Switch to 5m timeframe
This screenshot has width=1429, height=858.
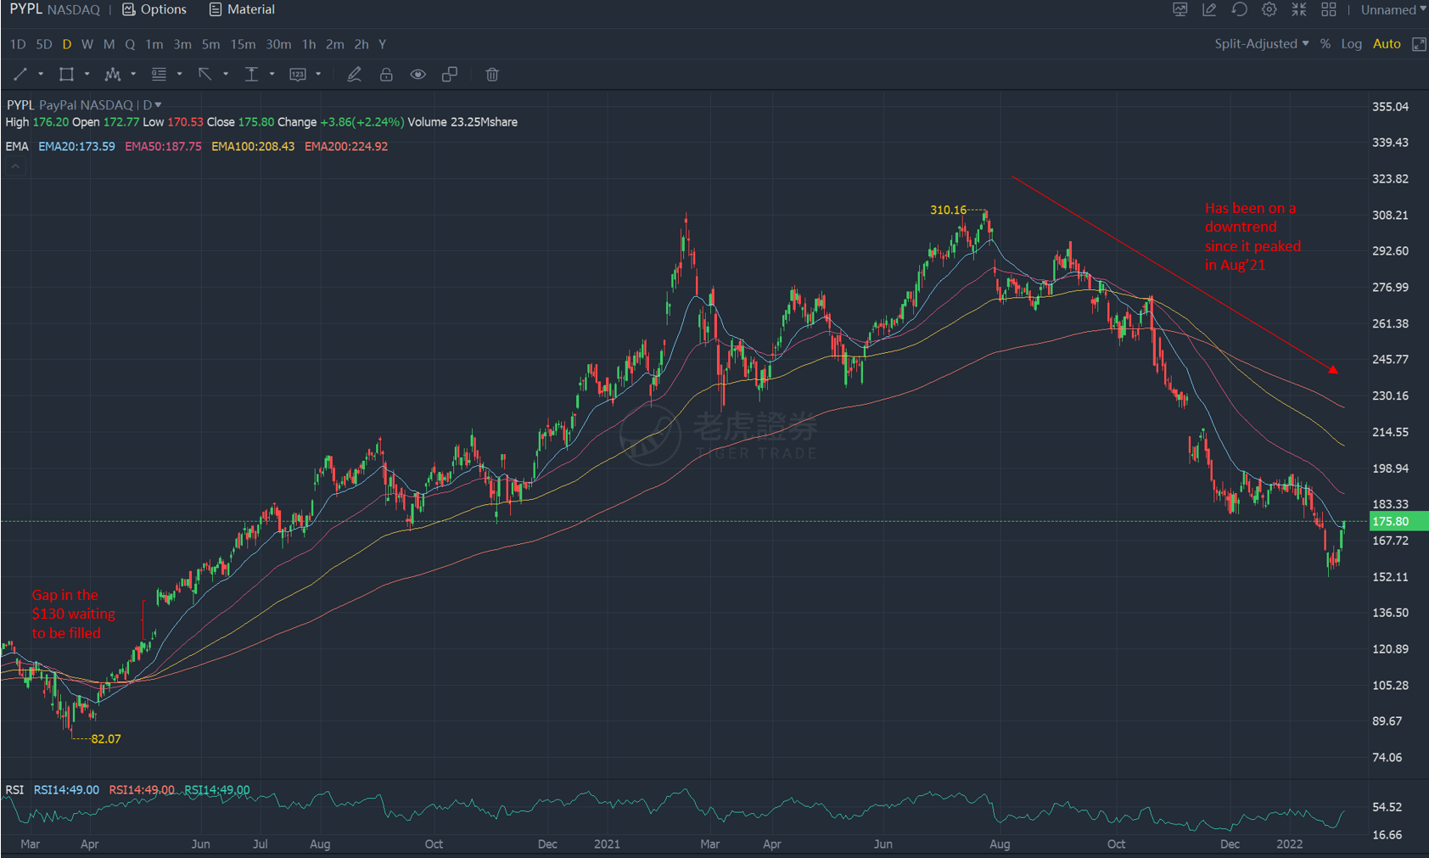coord(210,44)
